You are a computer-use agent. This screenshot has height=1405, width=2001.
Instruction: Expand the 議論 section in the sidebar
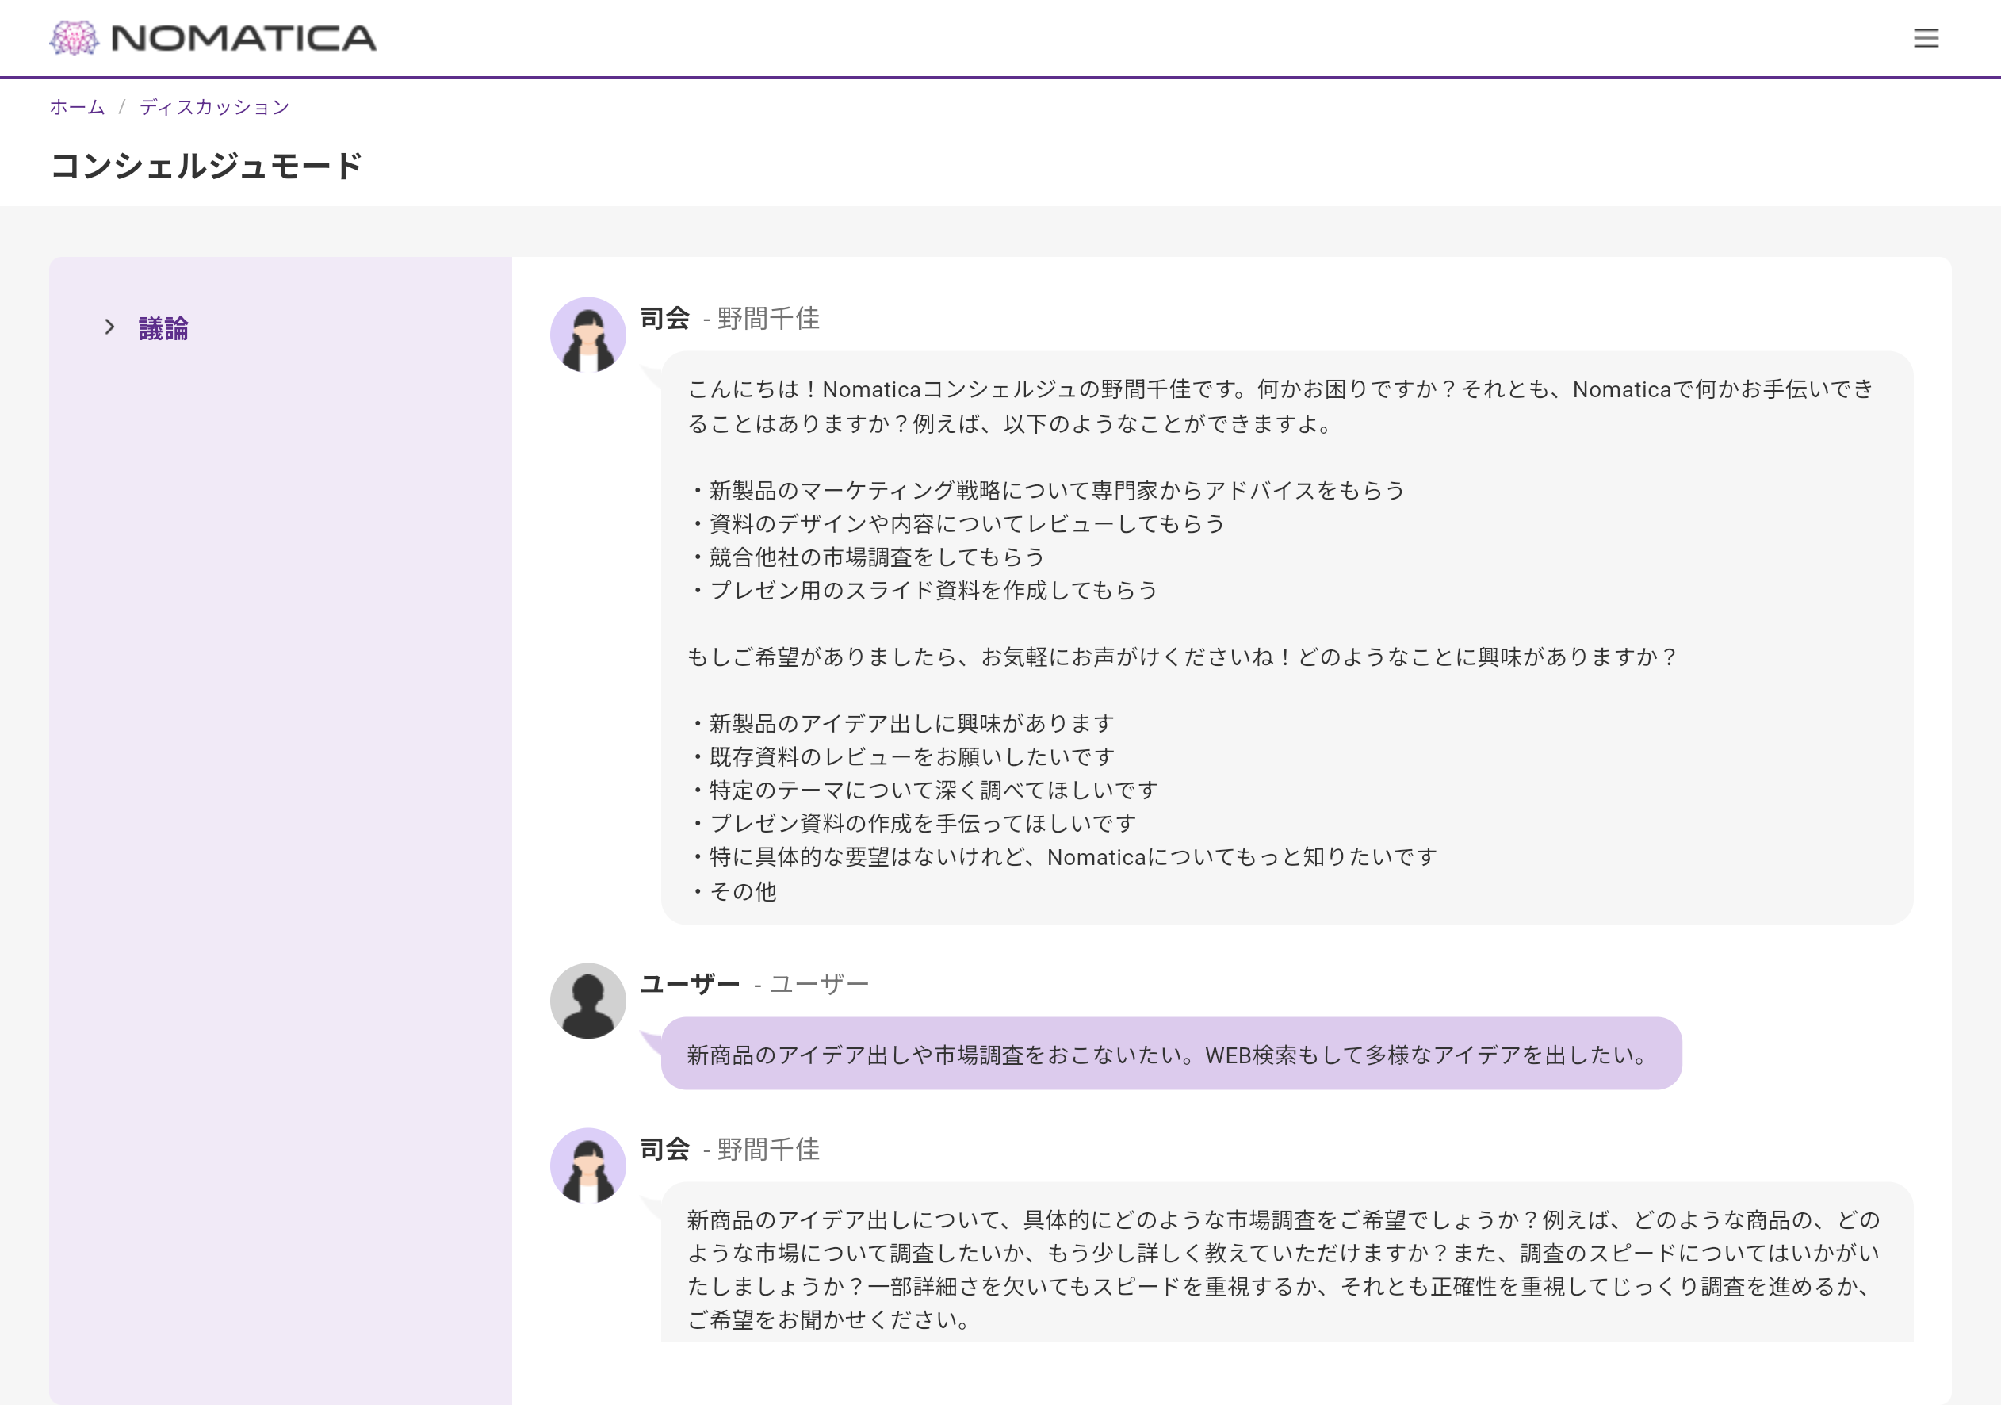click(164, 327)
